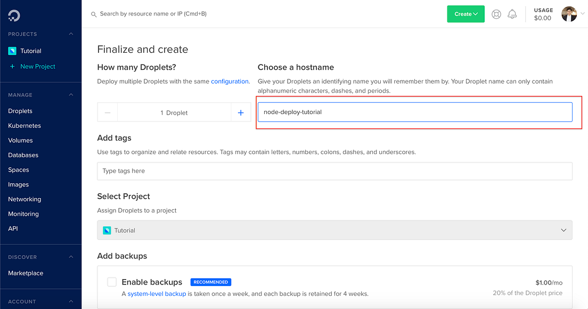The image size is (588, 309).
Task: Open the configuration link
Action: [x=230, y=81]
